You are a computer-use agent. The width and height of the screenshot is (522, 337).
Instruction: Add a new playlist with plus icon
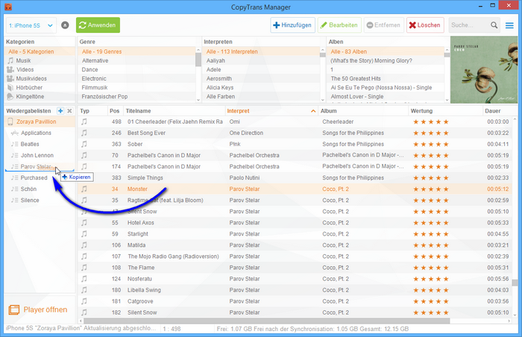[x=60, y=111]
